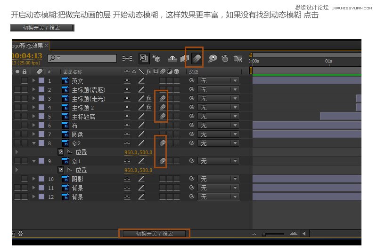Collapse layer 9 剑1 properties

click(34, 161)
